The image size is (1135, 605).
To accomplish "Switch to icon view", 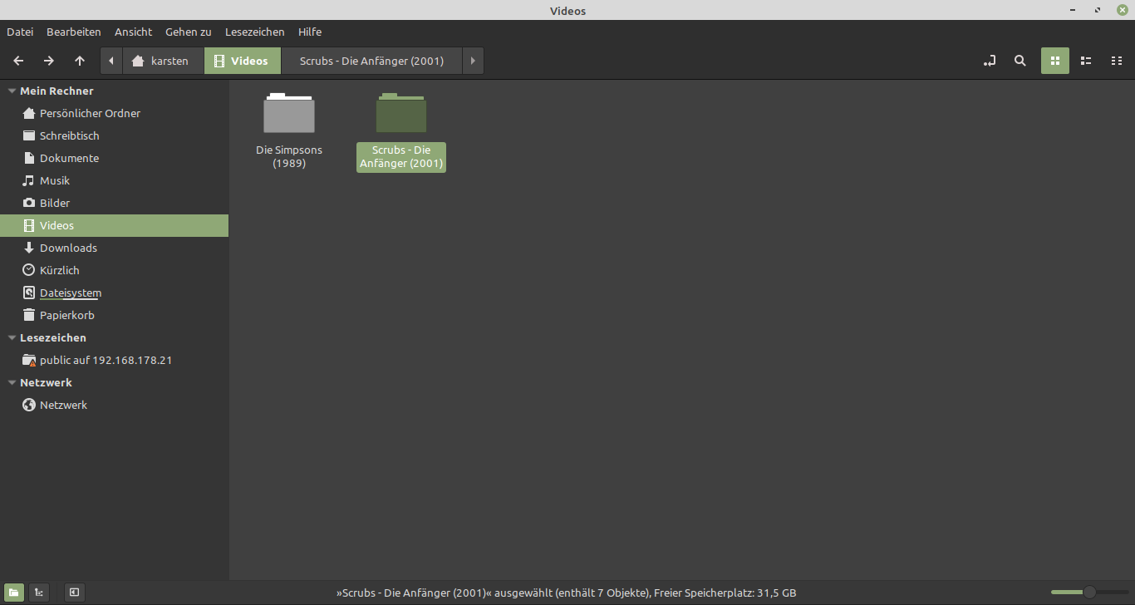I will click(x=1055, y=61).
